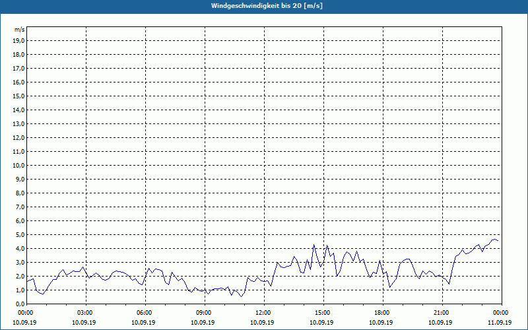Click the 6,0 y-axis label
Screen dimensions: 528x330
pyautogui.click(x=20, y=221)
